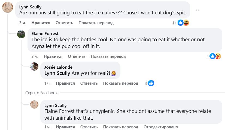The width and height of the screenshot is (225, 130).
Task: Reply to Josée Lalonde's comment via Ответить
Action: pyautogui.click(x=89, y=83)
